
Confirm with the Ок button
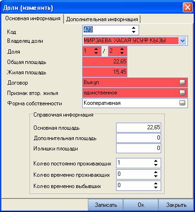pos(141,205)
